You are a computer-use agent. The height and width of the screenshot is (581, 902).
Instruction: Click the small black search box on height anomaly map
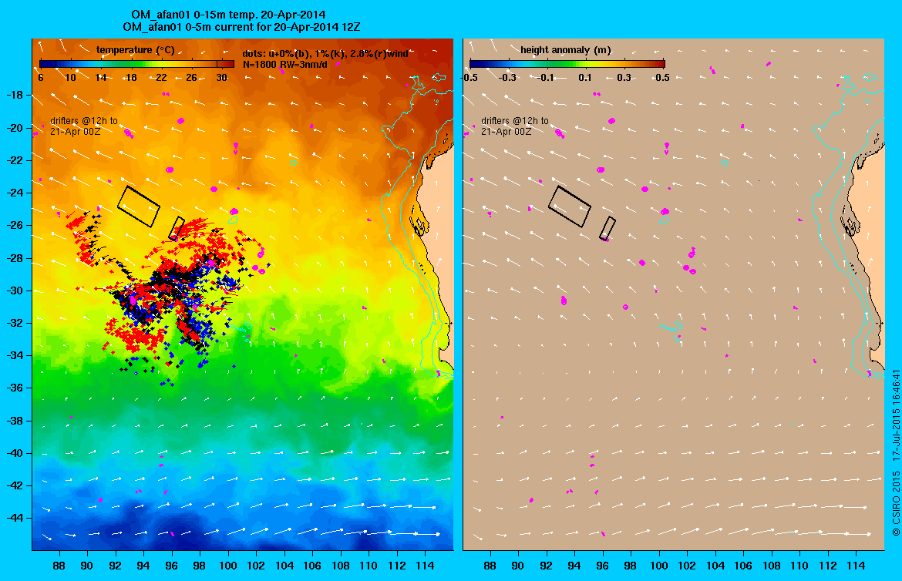[608, 228]
